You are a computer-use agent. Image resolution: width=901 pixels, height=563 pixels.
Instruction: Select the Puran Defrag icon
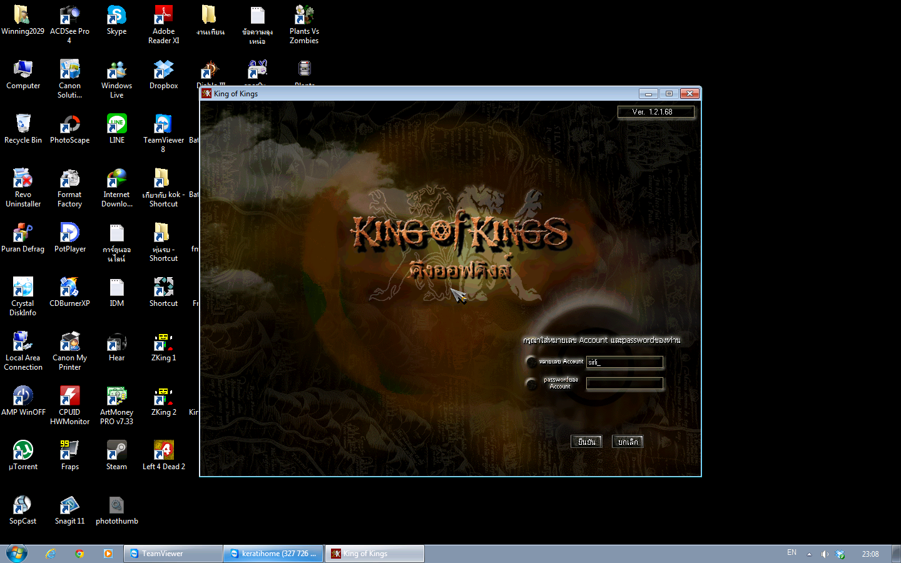(x=23, y=238)
